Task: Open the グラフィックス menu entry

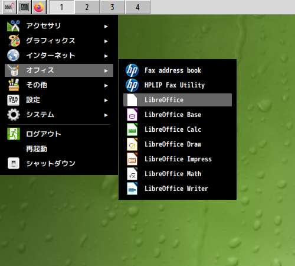Action: click(59, 41)
